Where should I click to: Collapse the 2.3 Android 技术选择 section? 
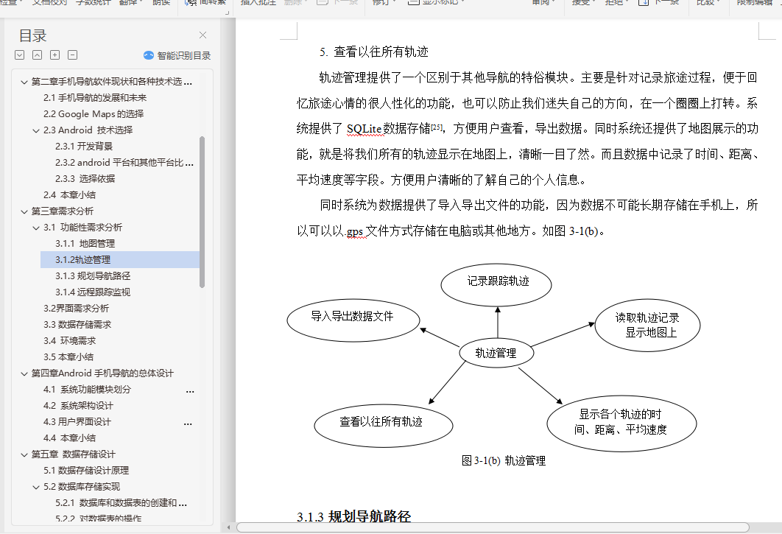(x=36, y=131)
